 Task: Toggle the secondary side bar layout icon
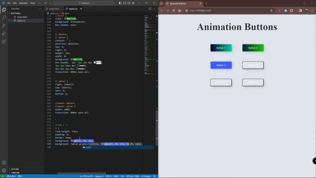point(129,3)
